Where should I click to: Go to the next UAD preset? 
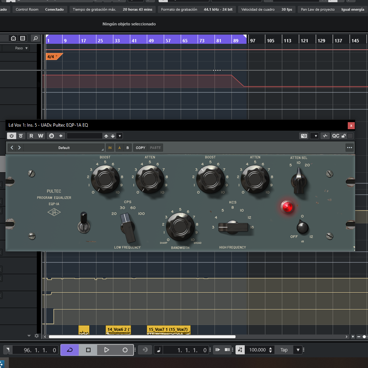[20, 148]
